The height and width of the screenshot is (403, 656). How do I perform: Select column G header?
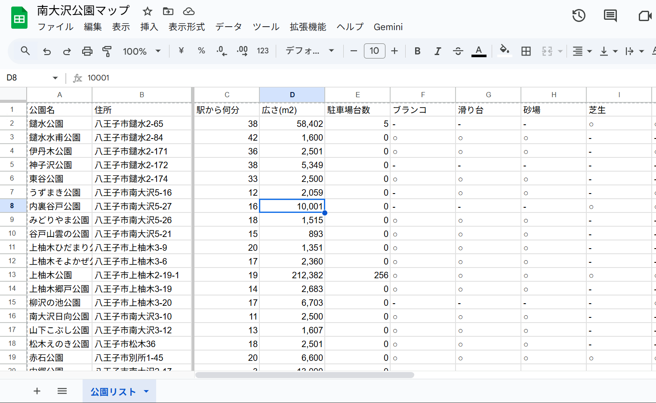coord(488,95)
